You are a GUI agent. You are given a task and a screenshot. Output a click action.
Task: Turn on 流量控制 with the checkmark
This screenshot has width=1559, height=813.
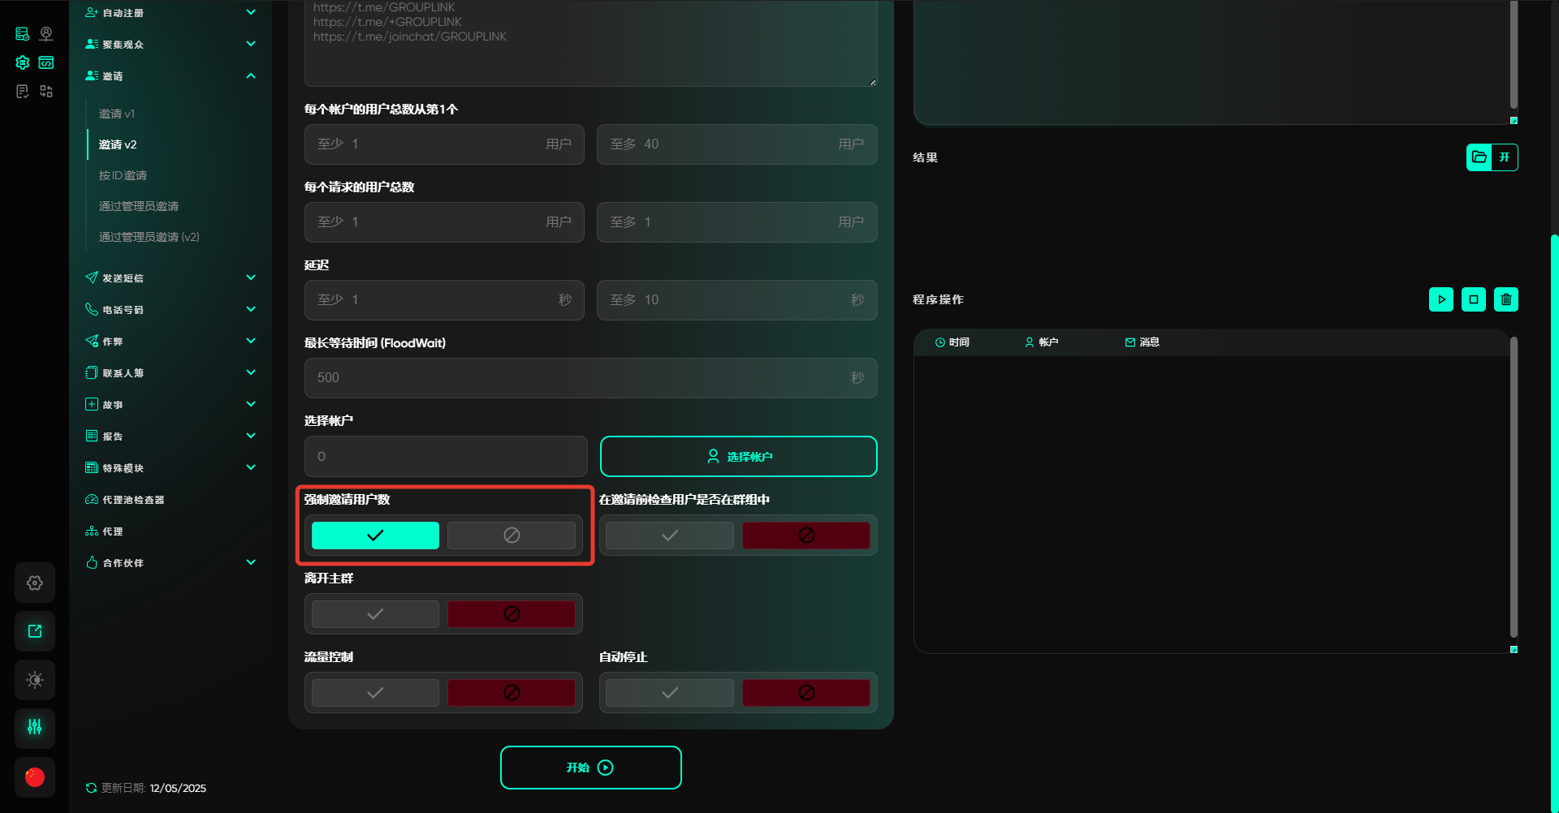(x=375, y=693)
